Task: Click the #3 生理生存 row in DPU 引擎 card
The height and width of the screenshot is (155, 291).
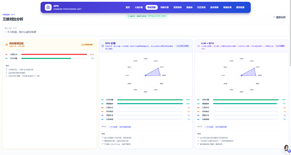Action: coord(145,108)
